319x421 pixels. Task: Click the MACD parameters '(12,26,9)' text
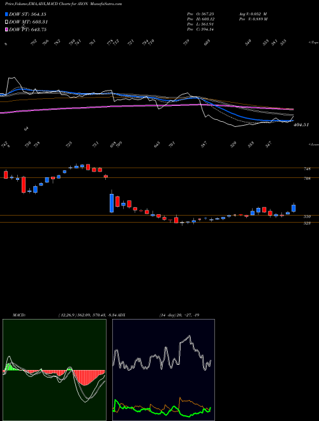pyautogui.click(x=67, y=315)
